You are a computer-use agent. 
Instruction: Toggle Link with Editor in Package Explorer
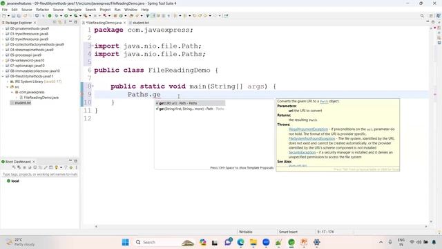[x=59, y=22]
